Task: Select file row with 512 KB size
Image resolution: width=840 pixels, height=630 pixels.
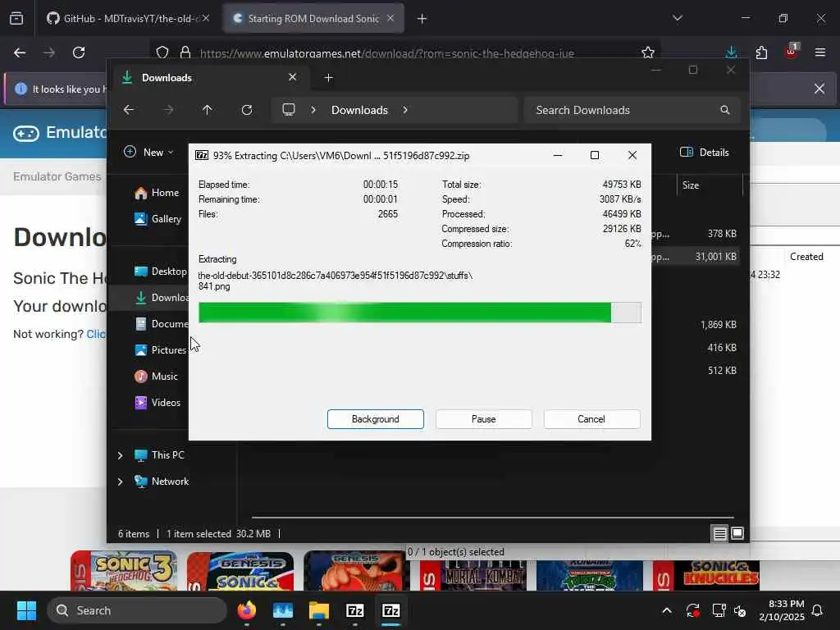Action: click(x=722, y=371)
